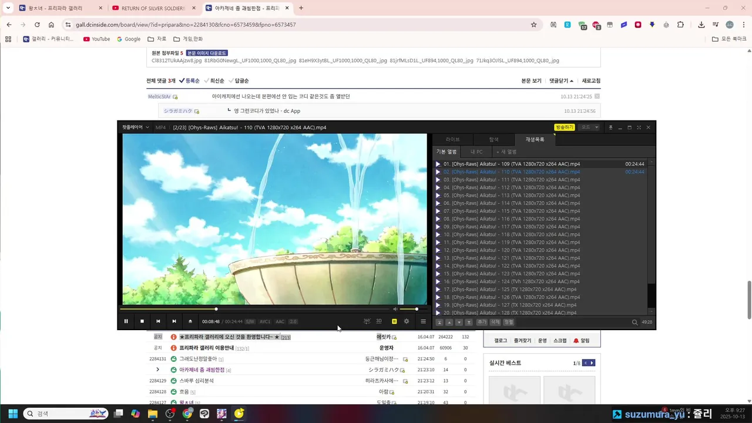Click the yellow 방송하기 button
Screen dimensions: 752x423
pos(565,127)
